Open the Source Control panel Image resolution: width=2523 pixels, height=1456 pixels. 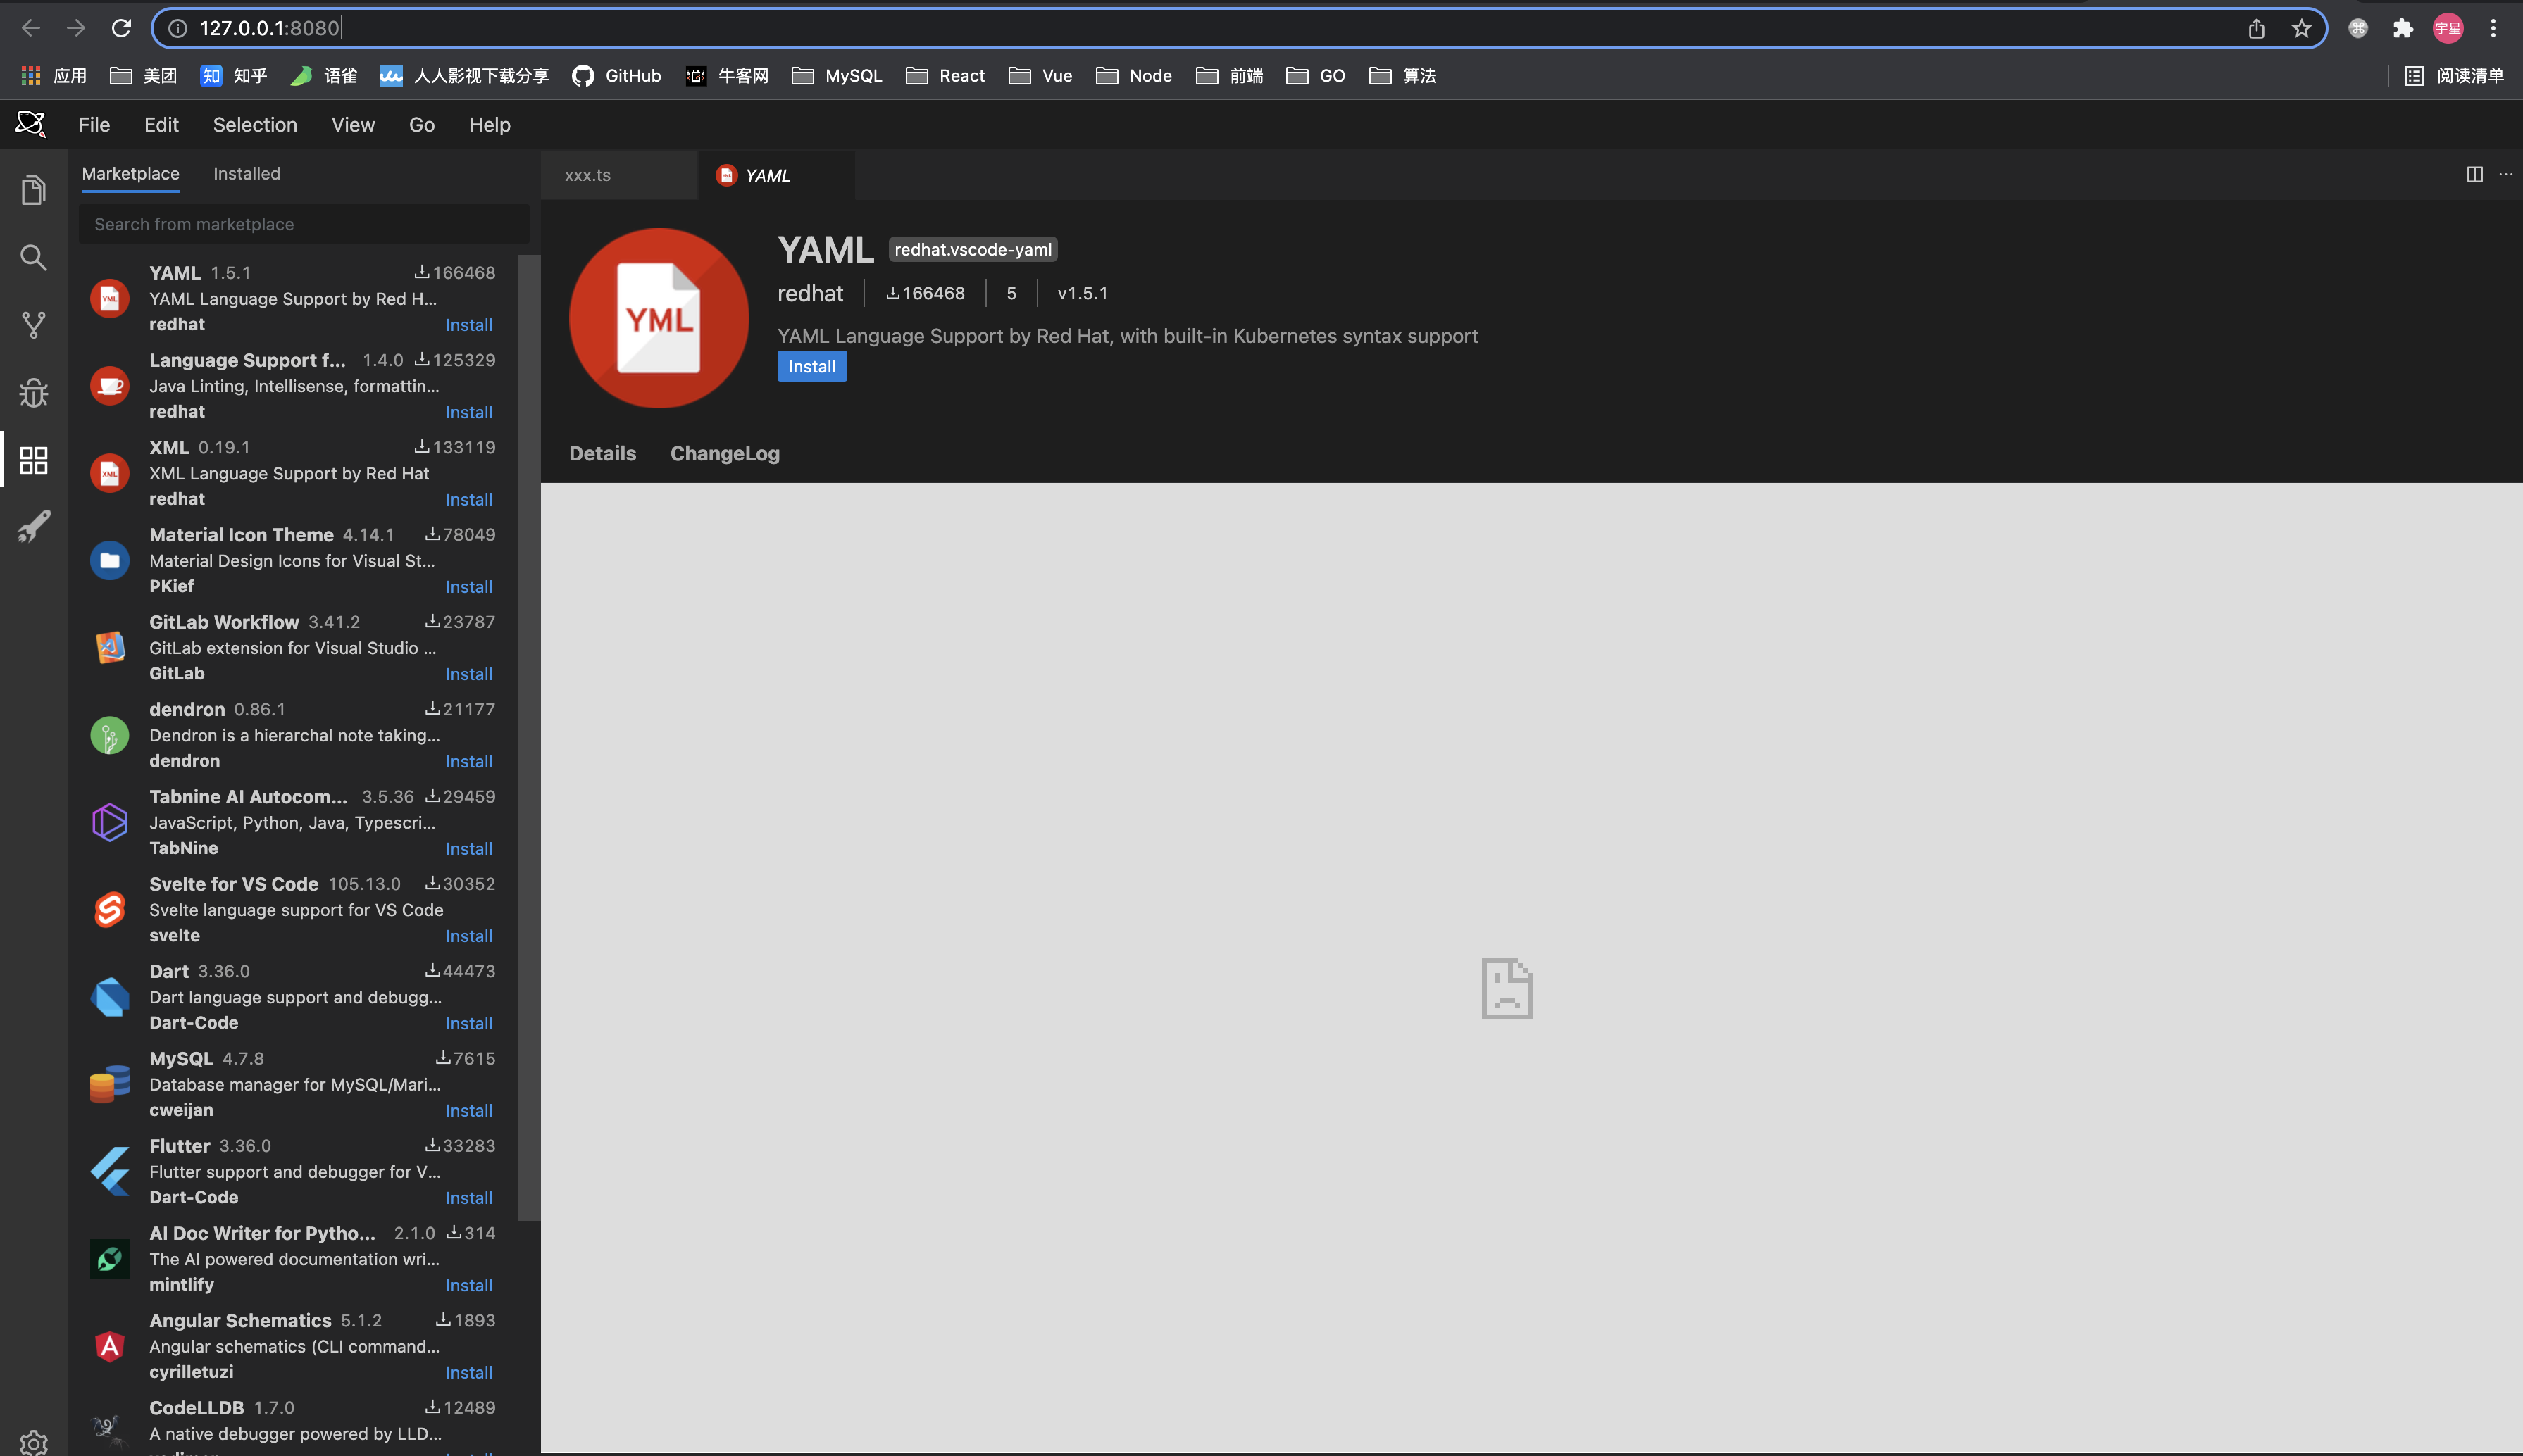coord(33,324)
